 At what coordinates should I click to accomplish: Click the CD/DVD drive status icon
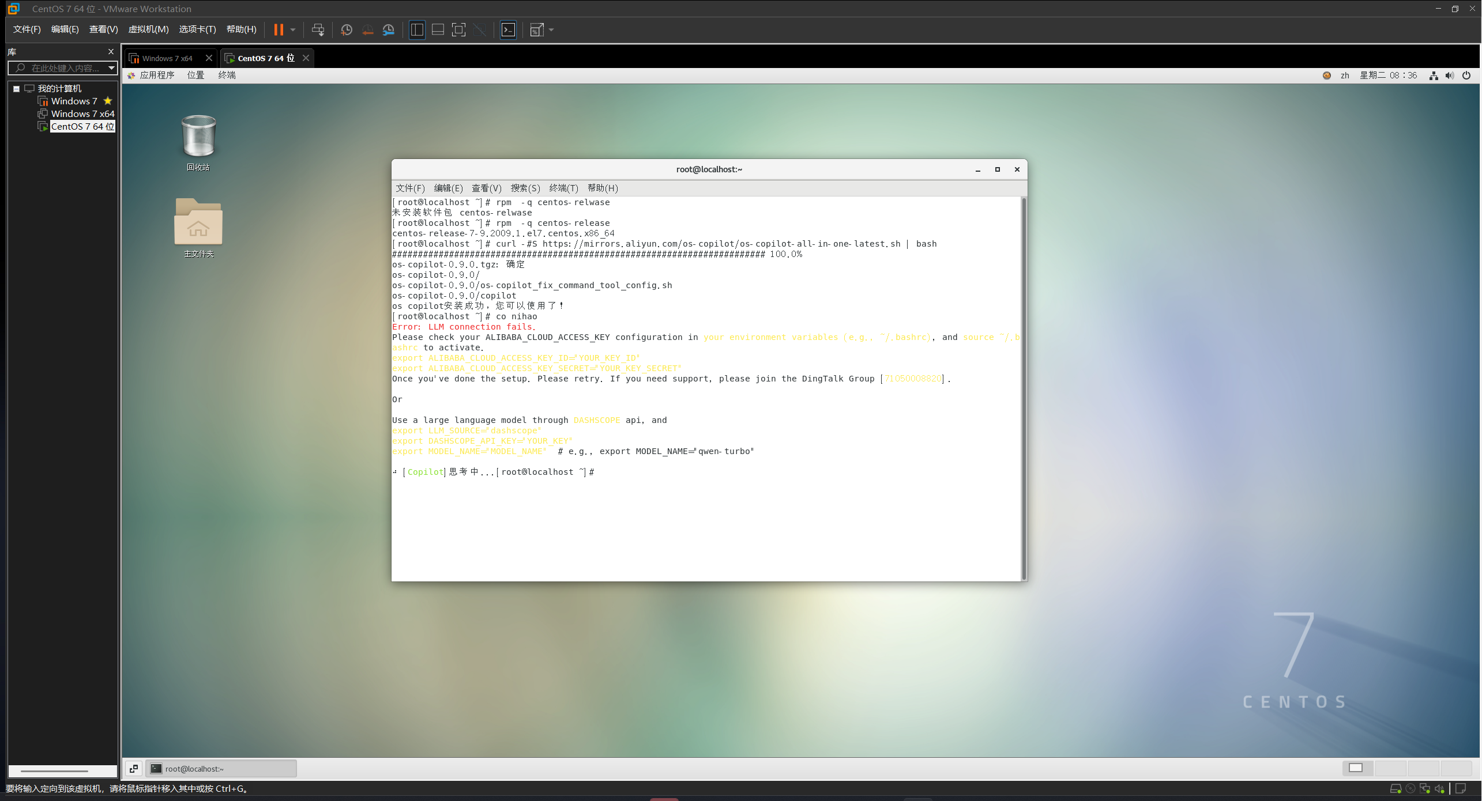click(1410, 789)
